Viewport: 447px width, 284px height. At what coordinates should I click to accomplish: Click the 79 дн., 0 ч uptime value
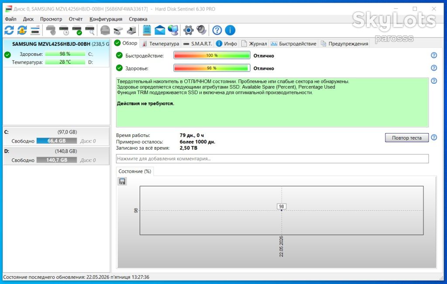click(192, 135)
